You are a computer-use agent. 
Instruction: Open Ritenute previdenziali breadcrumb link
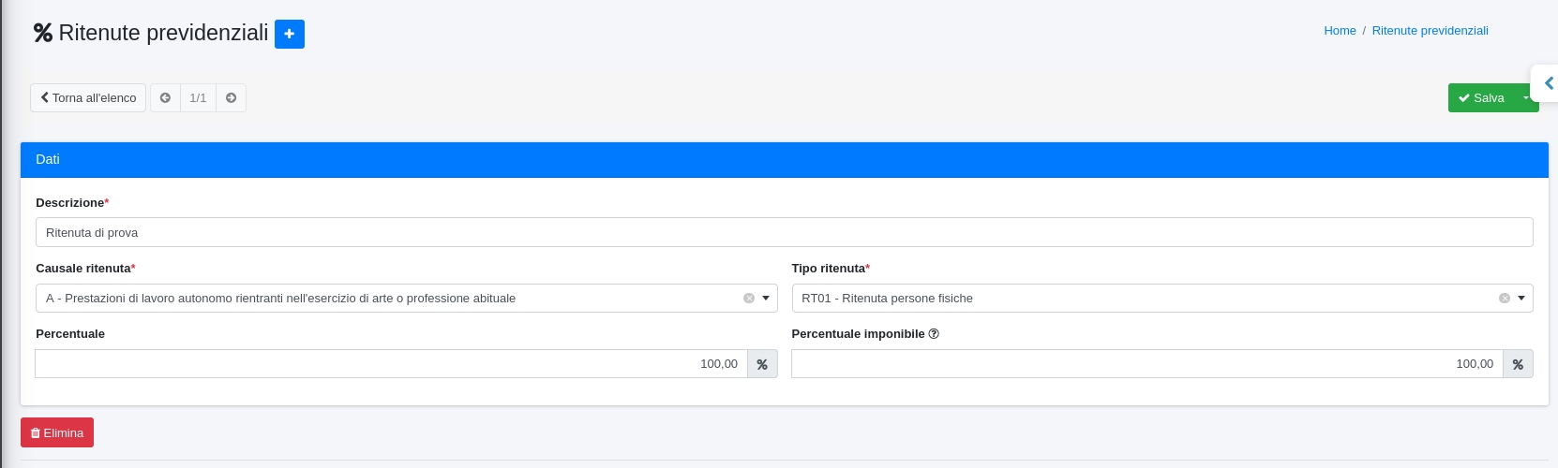coord(1430,31)
